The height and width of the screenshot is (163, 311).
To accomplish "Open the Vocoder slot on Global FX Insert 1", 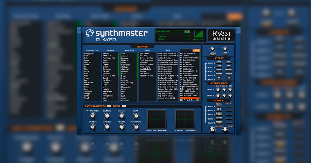I will 219,107.
